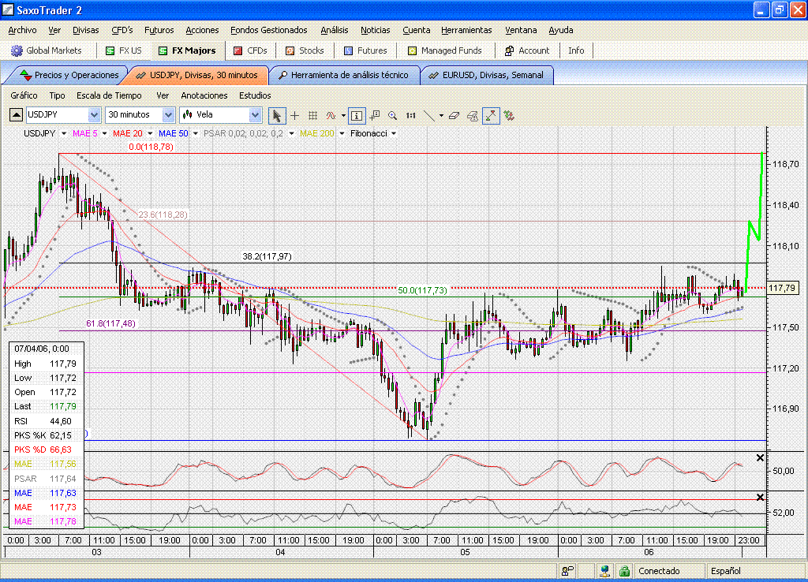Collapse the toolbar with up-arrow button

pyautogui.click(x=16, y=115)
